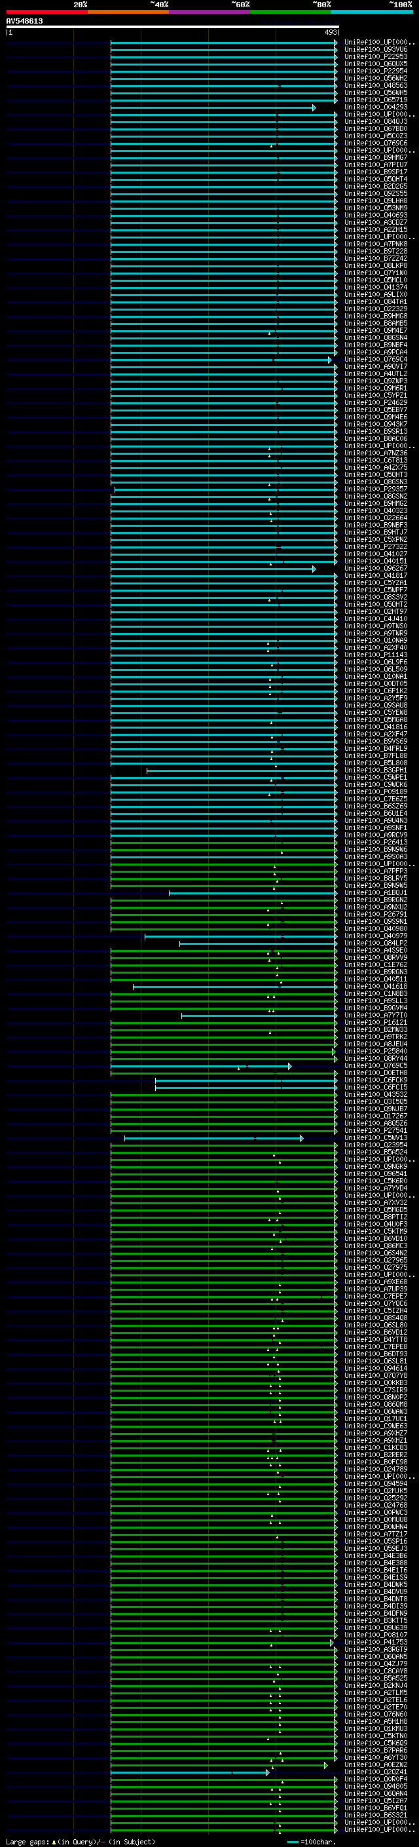Select hit label UniRef100_A5C0Z3
Viewport: 419px width, 1847px height.
pos(376,136)
